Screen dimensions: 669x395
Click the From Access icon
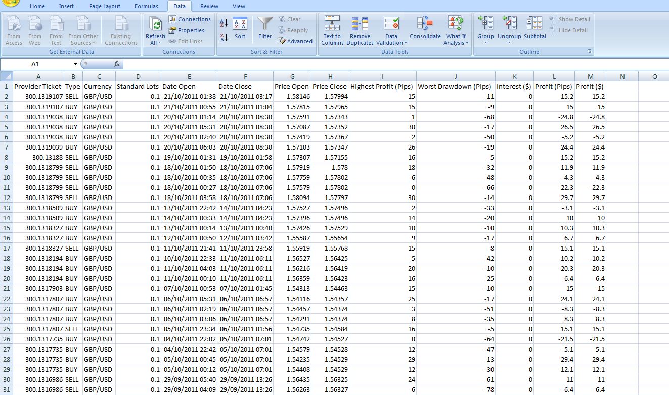(14, 30)
